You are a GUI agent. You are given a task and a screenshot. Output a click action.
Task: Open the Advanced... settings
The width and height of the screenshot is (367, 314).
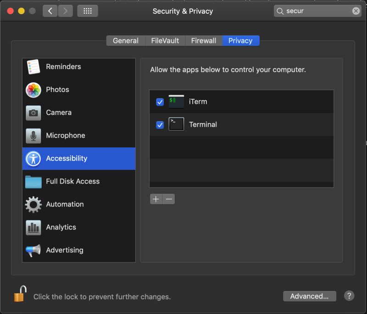click(x=309, y=296)
